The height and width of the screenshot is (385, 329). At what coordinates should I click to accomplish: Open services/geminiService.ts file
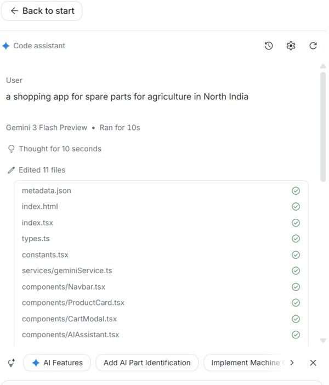(x=67, y=270)
